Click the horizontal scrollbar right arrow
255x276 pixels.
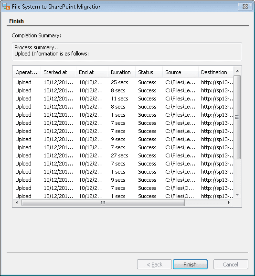pos(229,202)
